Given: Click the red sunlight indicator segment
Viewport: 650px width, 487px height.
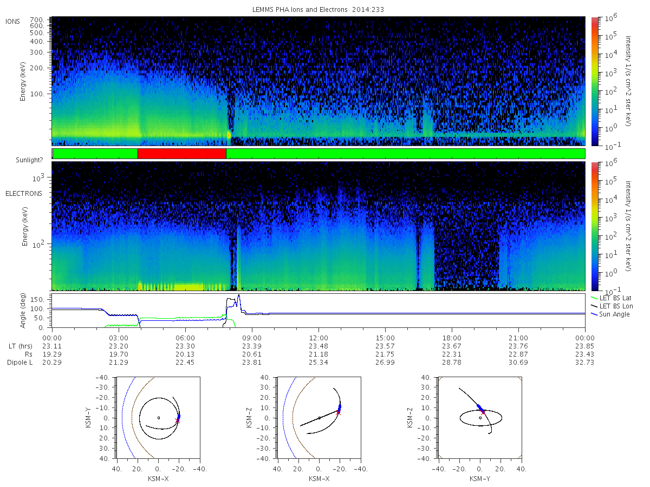Looking at the screenshot, I should click(182, 154).
